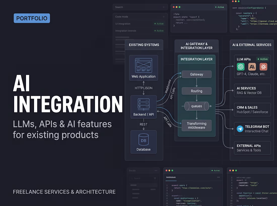This screenshot has height=206, width=277.
Task: Select the Web Application wireframe icon
Action: click(144, 65)
